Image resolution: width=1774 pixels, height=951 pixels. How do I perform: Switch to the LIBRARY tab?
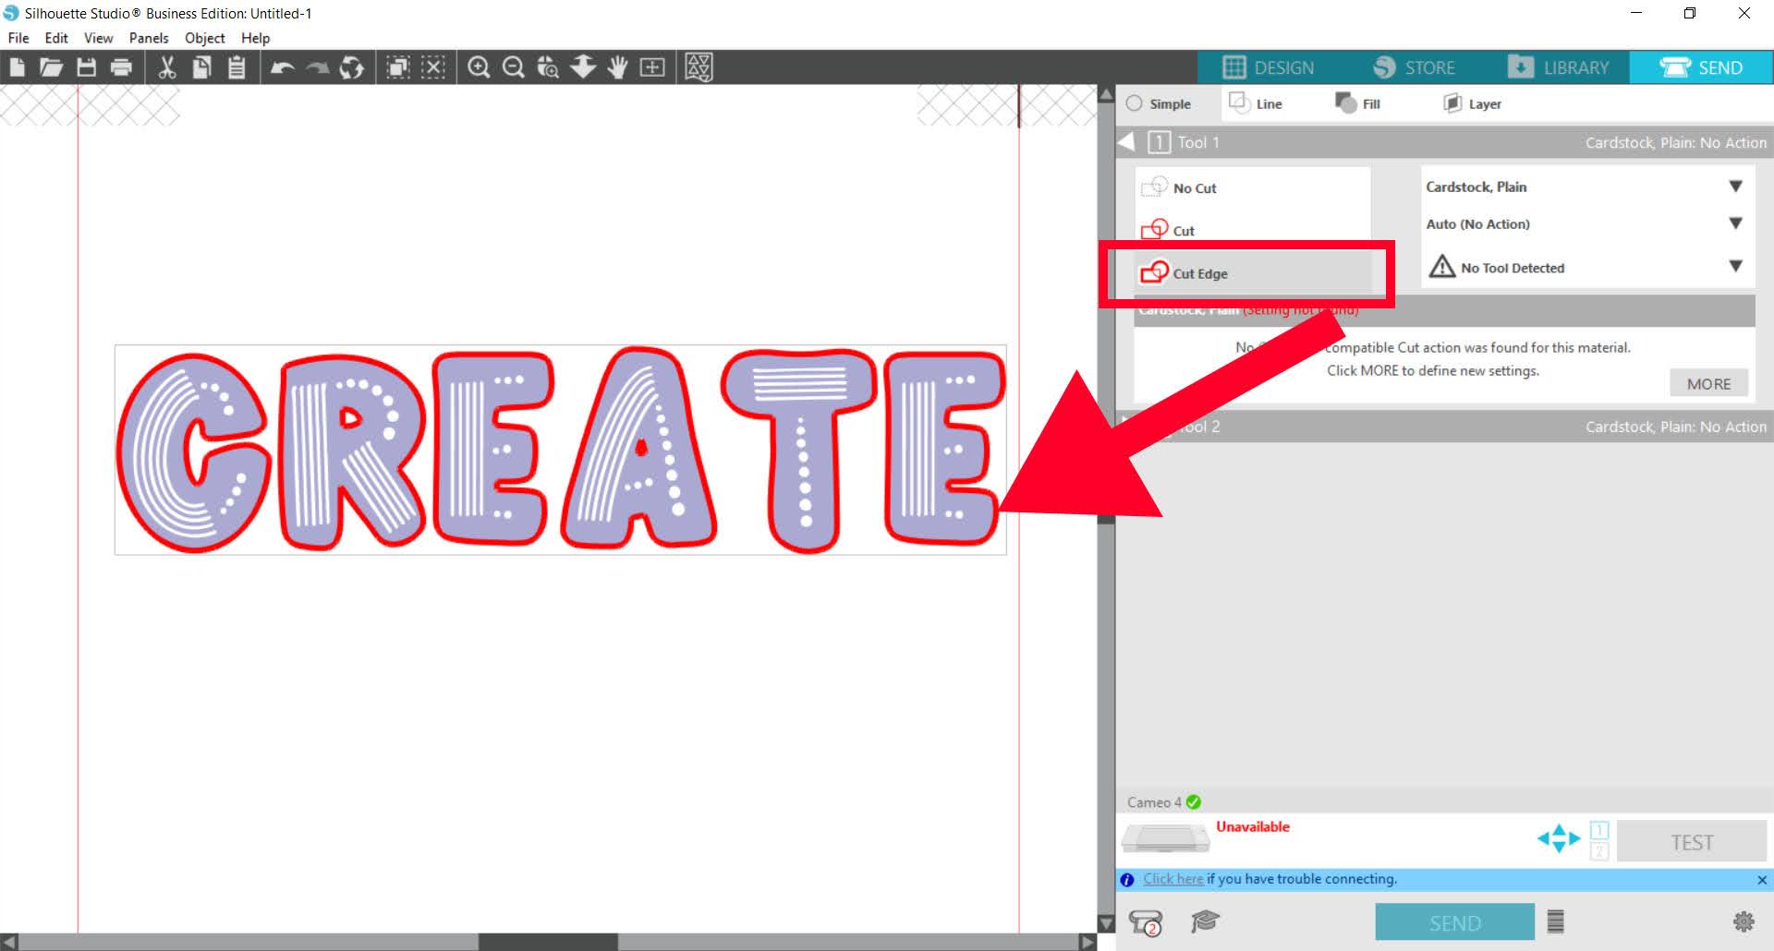pos(1558,67)
